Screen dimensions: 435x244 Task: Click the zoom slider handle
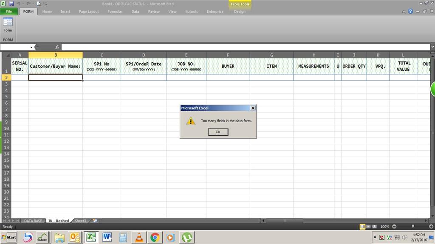pos(413,227)
